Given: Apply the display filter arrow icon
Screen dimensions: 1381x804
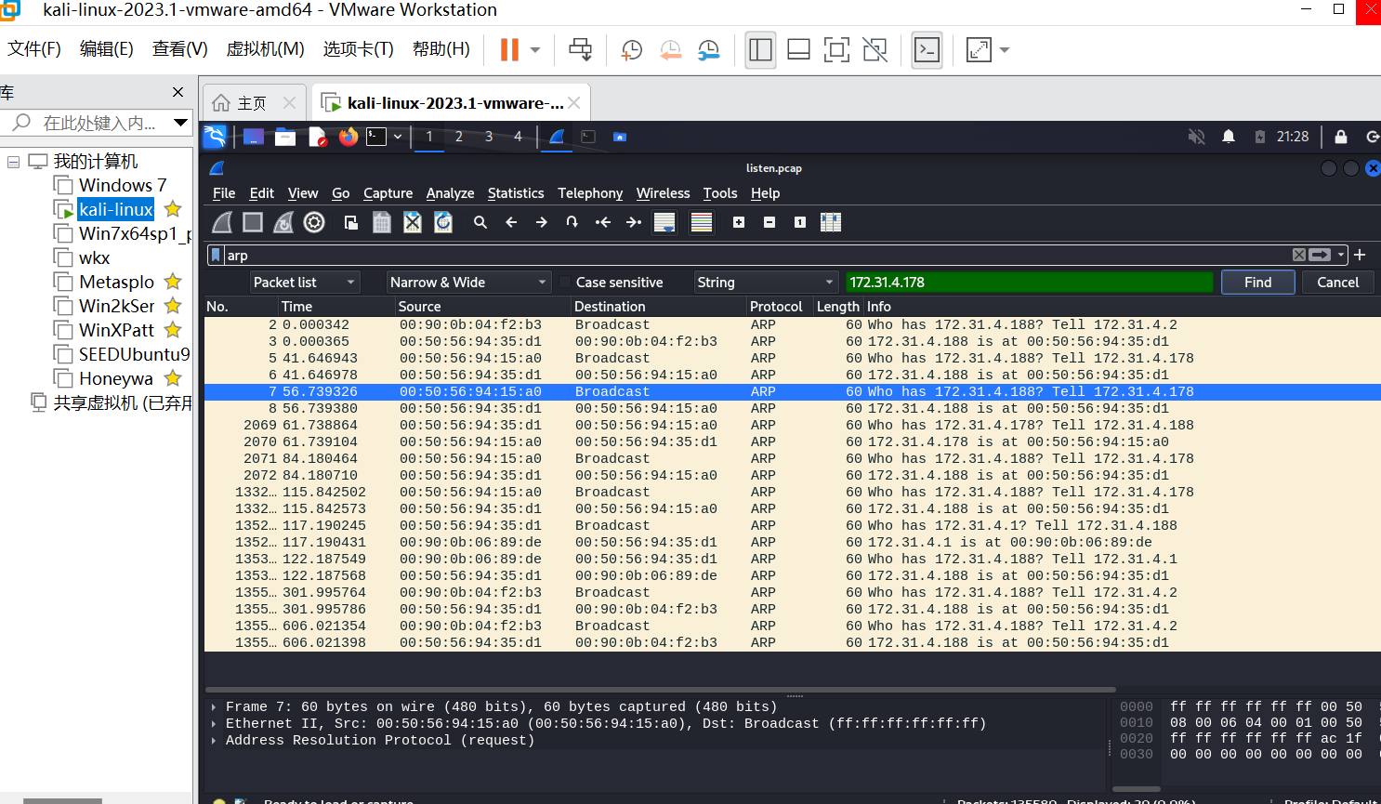Looking at the screenshot, I should (x=1320, y=255).
